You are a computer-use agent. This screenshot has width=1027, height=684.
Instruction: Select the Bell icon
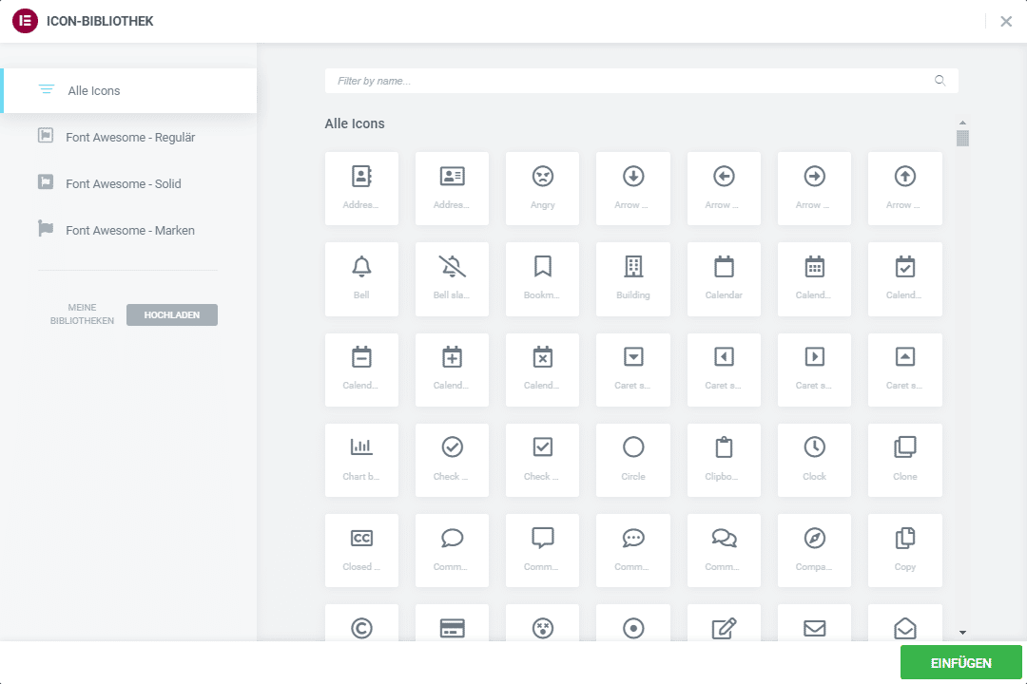tap(361, 278)
